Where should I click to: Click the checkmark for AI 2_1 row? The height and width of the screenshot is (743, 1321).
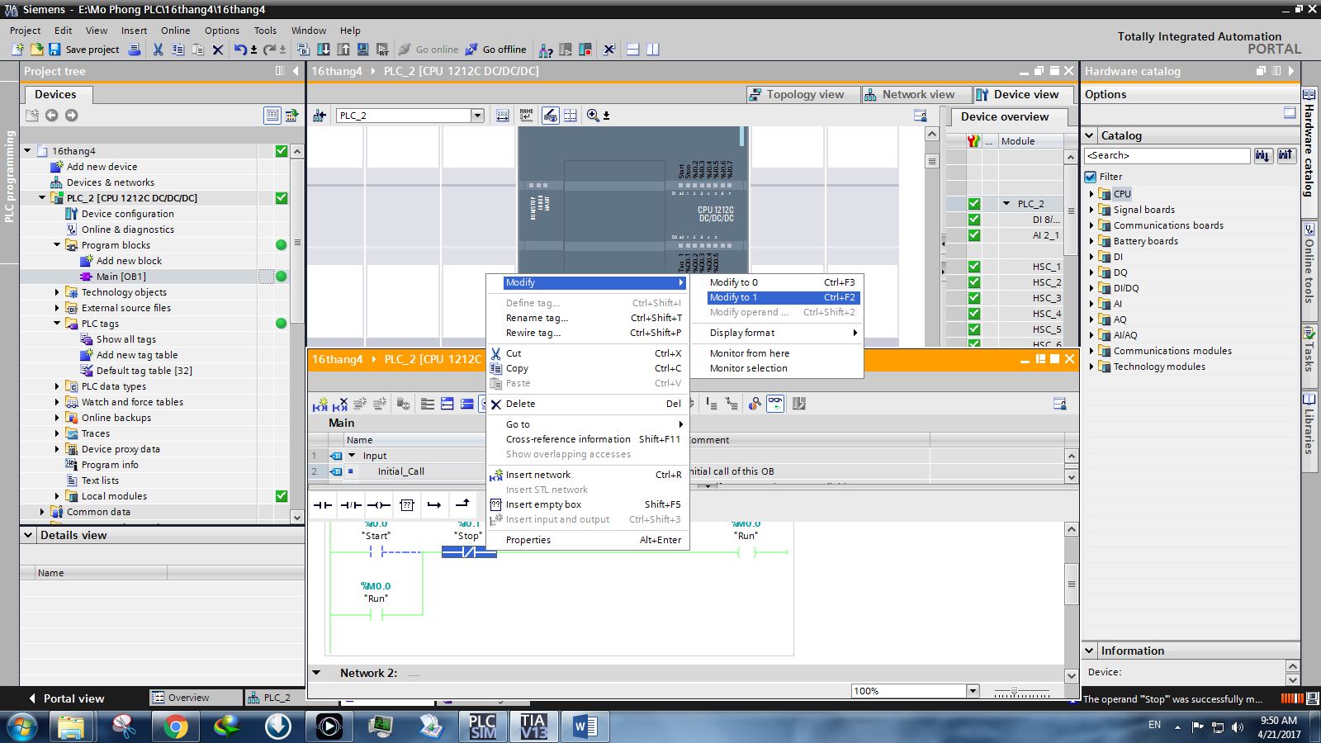pyautogui.click(x=974, y=235)
